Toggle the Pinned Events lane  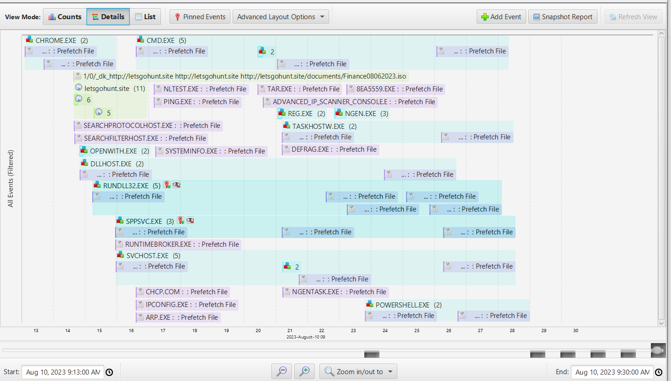200,17
